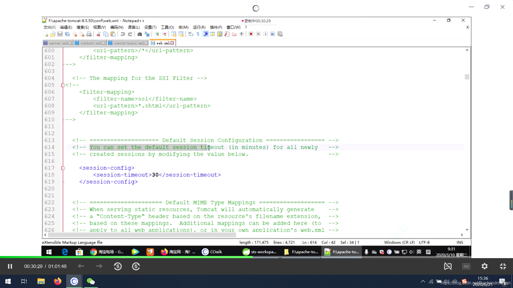Open the video player settings gear
The height and width of the screenshot is (288, 513).
pyautogui.click(x=484, y=266)
